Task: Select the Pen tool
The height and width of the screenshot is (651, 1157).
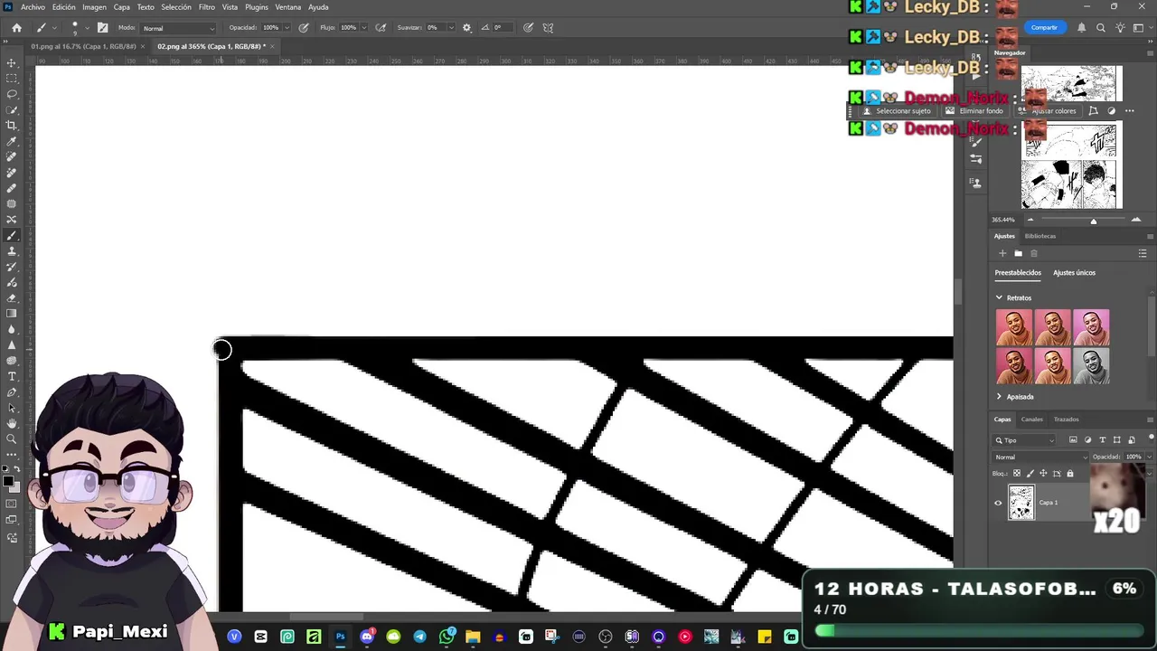Action: [x=12, y=392]
